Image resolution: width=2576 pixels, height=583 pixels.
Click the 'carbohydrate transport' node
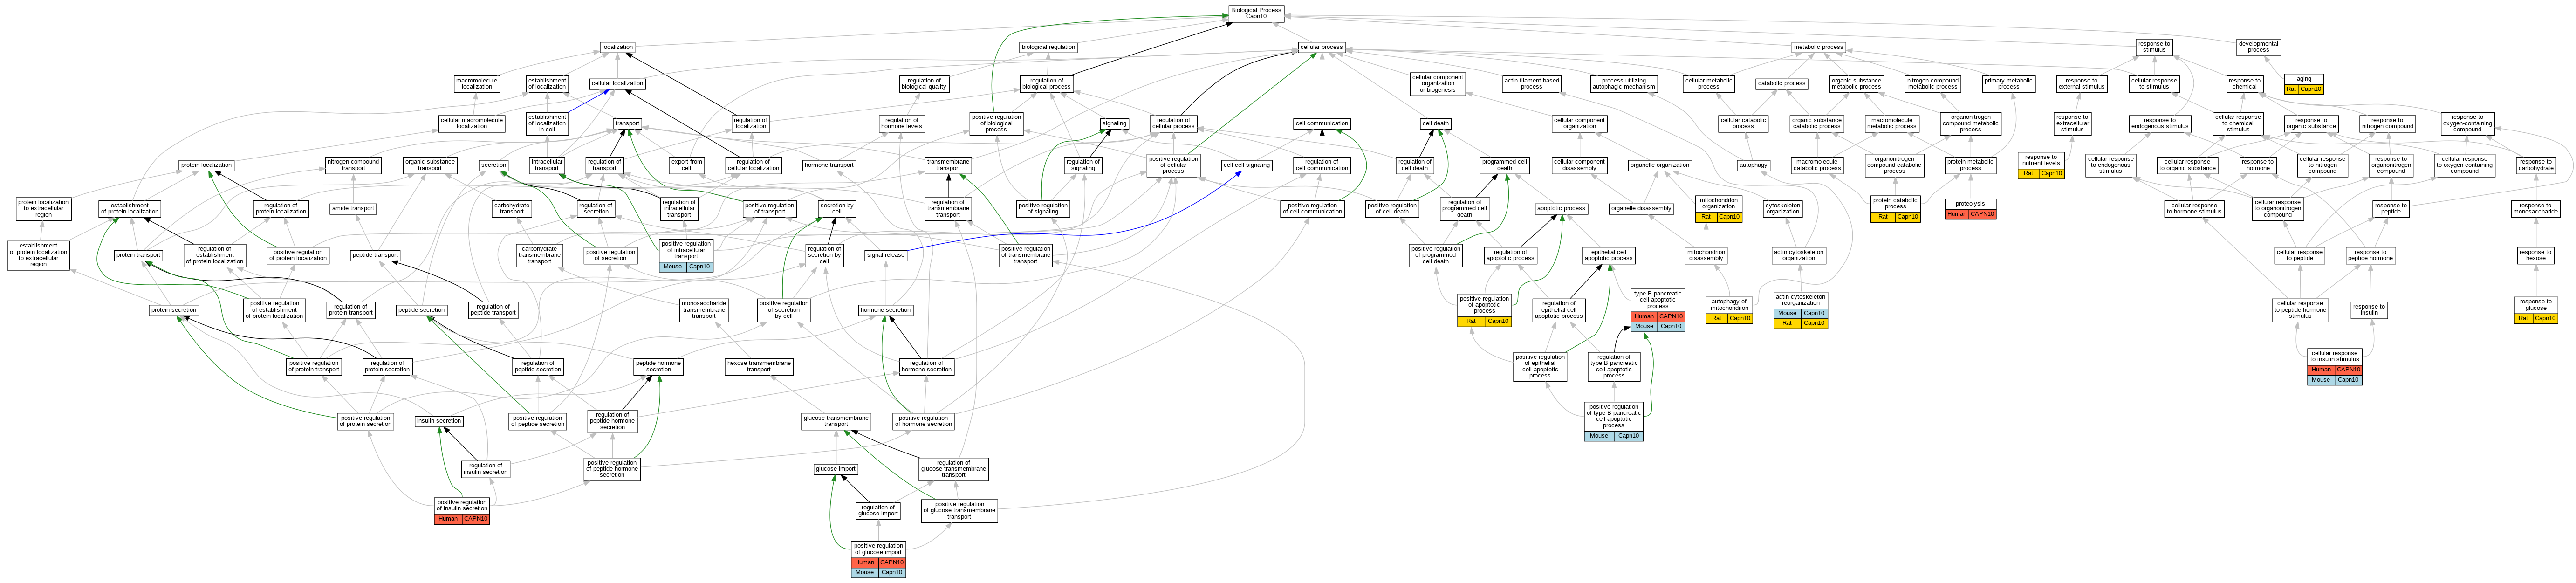tap(512, 209)
